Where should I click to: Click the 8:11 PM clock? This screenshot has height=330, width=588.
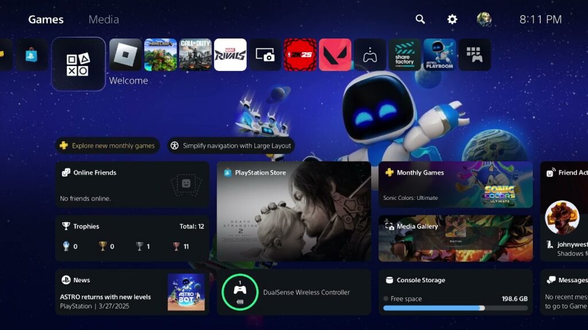(x=540, y=19)
